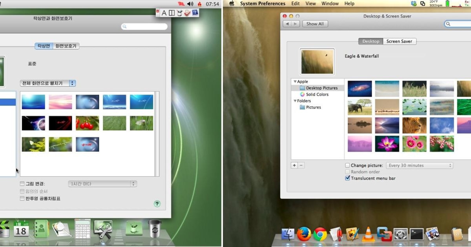Open the 1시간 마다 interval dropdown

(102, 183)
